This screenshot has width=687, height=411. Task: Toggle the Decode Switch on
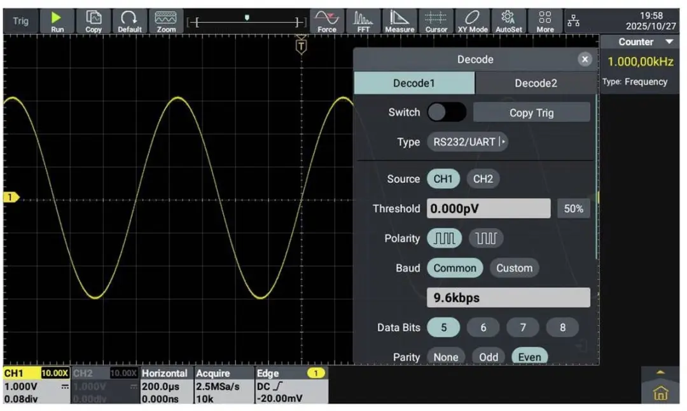point(447,112)
